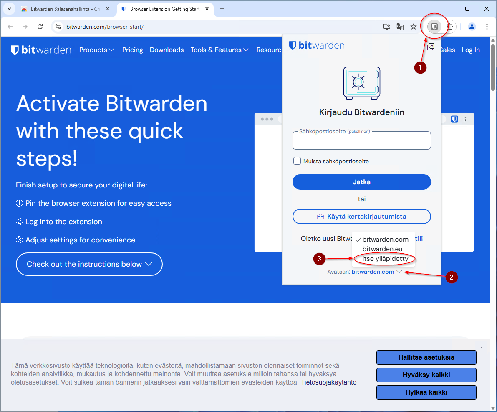
Task: Expand Check out the instructions below
Action: click(89, 264)
